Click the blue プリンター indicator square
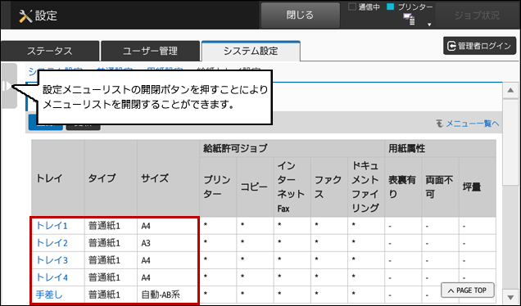 391,7
